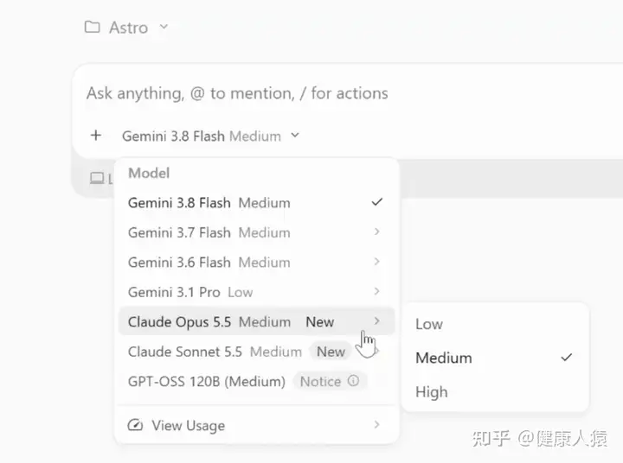Screen dimensions: 623x463
Task: Click the plus attach button
Action: [x=96, y=136]
